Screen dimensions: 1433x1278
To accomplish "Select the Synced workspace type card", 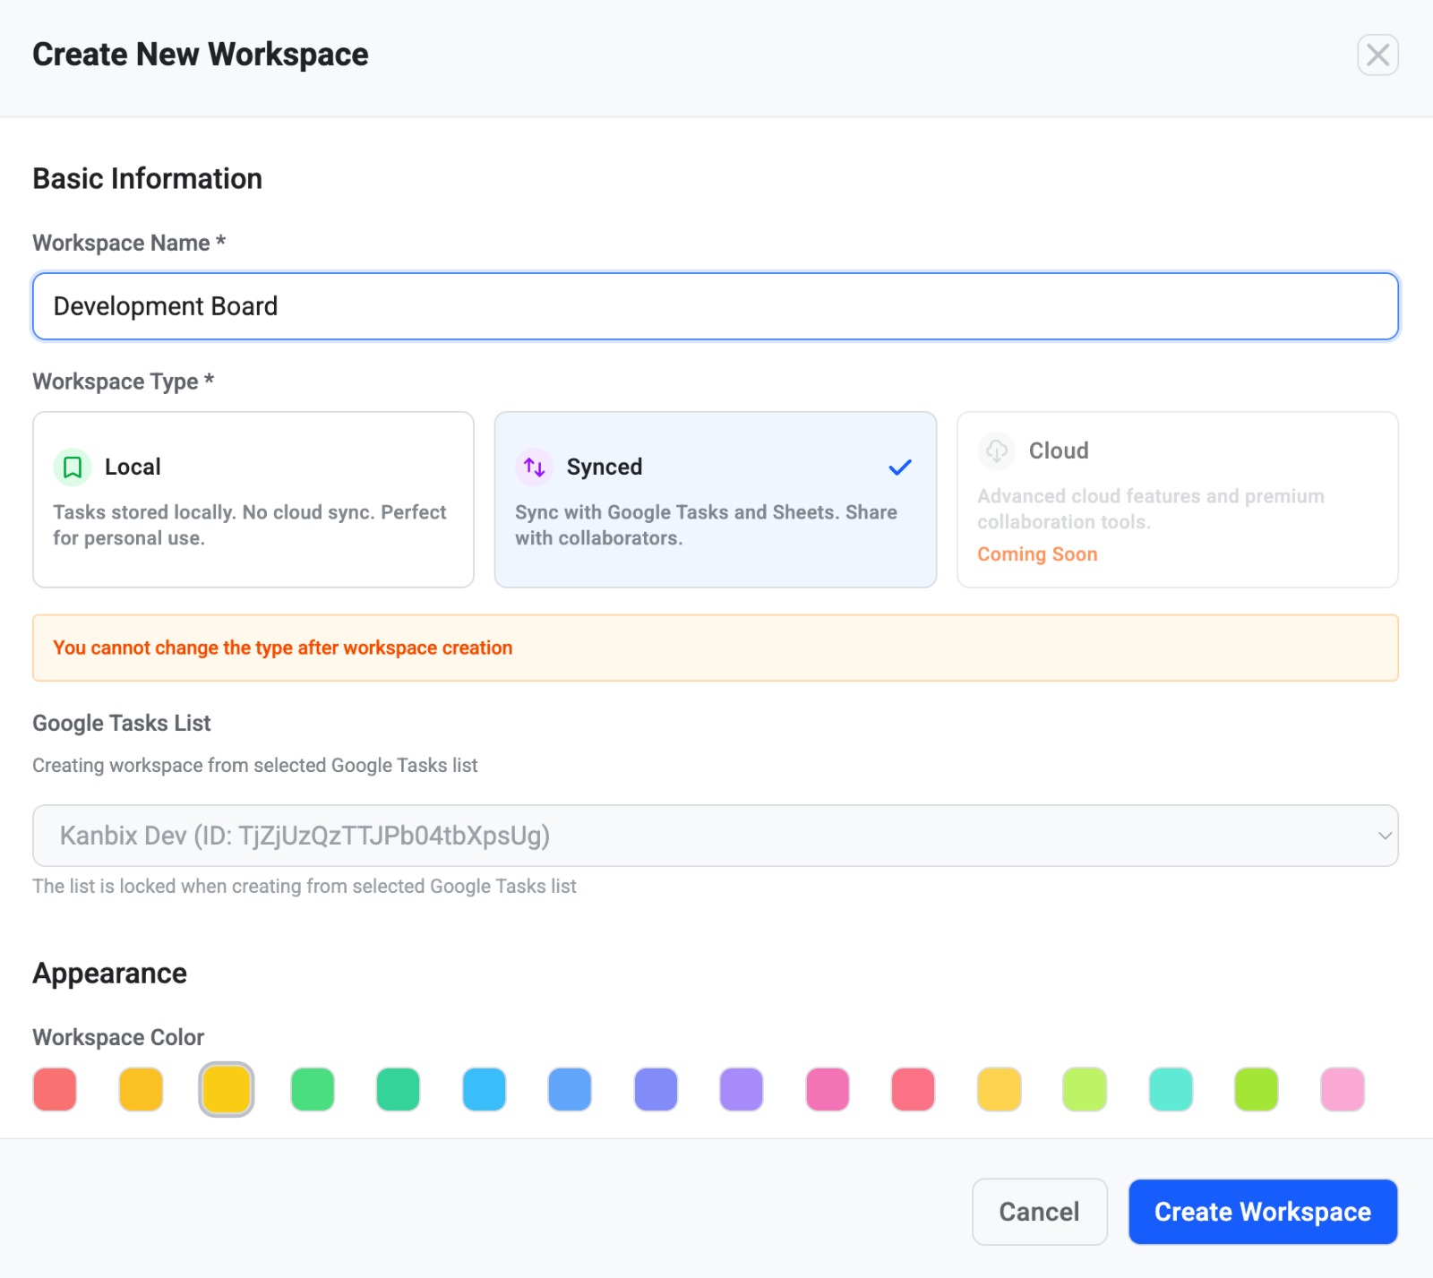I will point(714,500).
